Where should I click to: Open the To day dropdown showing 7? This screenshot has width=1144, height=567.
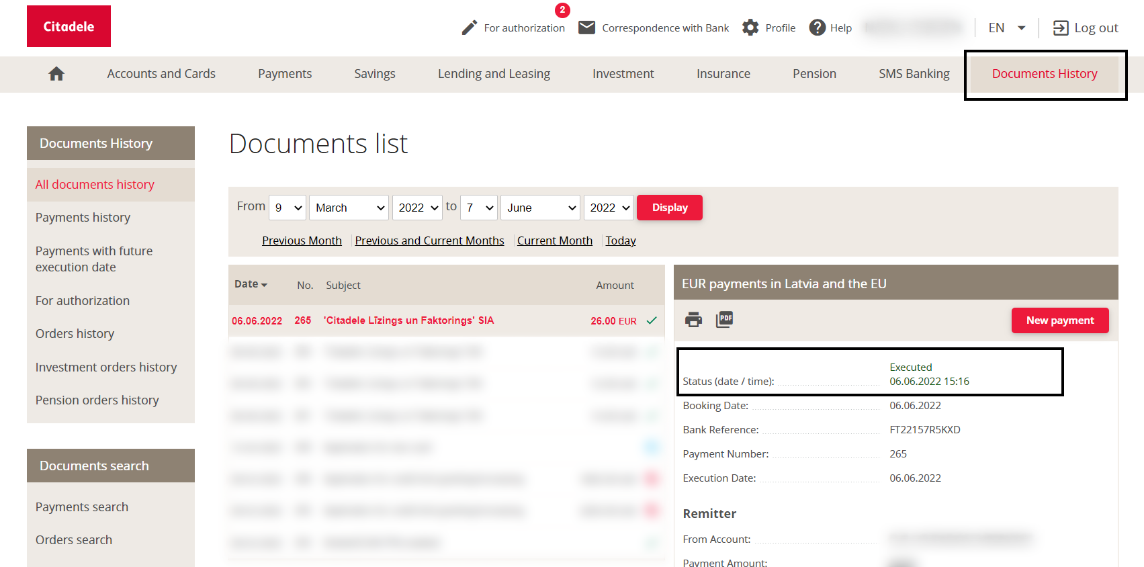point(479,208)
